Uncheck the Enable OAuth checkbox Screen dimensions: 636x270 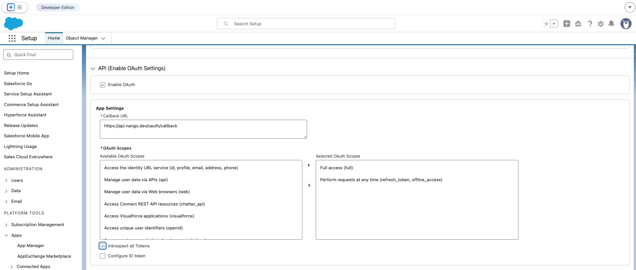(x=103, y=85)
